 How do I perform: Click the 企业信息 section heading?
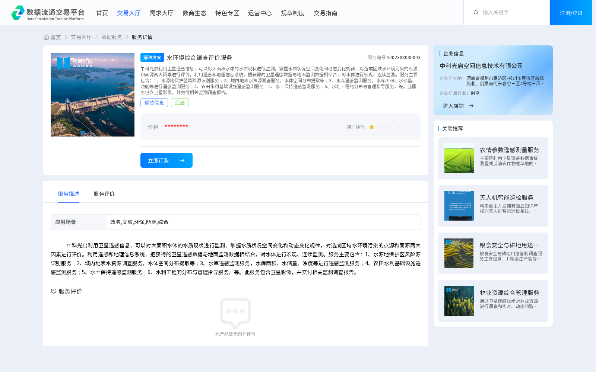tap(454, 54)
